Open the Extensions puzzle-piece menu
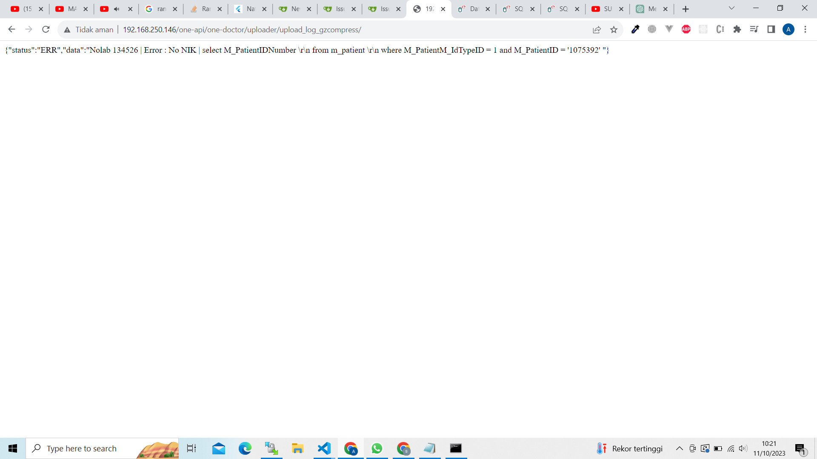 click(737, 29)
